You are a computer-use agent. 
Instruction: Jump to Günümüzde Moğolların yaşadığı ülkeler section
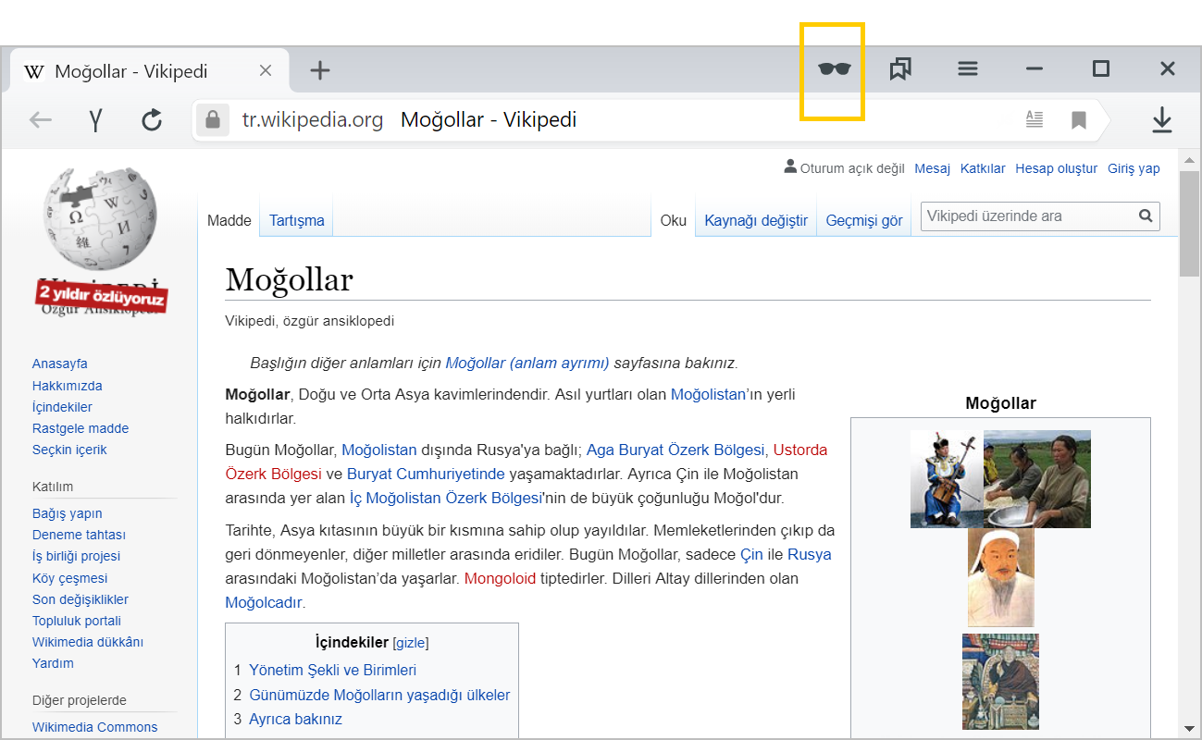pos(379,695)
